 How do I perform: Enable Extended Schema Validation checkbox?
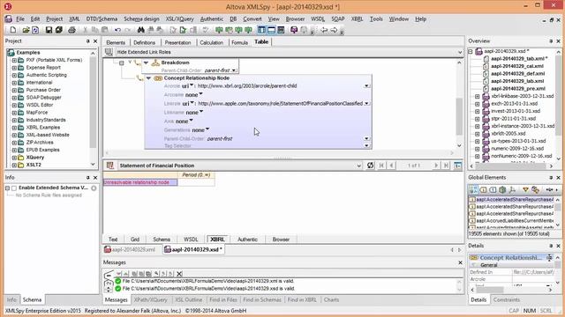[x=14, y=188]
